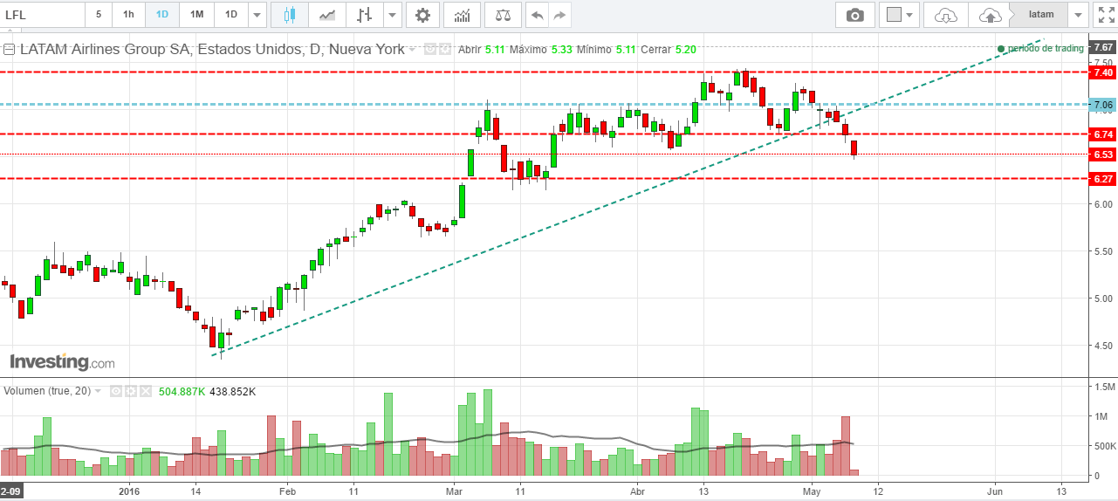
Task: Open the indicators menu
Action: click(x=463, y=15)
